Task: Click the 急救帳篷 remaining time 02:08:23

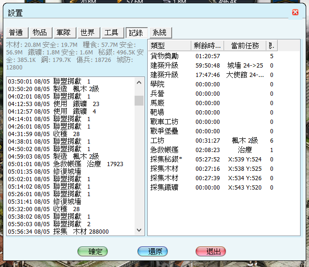Action: tap(208, 150)
